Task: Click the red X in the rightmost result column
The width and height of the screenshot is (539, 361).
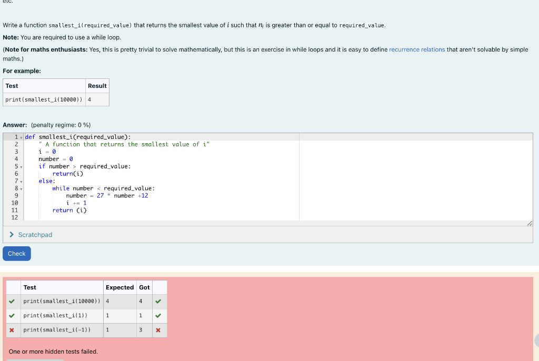Action: (x=159, y=330)
